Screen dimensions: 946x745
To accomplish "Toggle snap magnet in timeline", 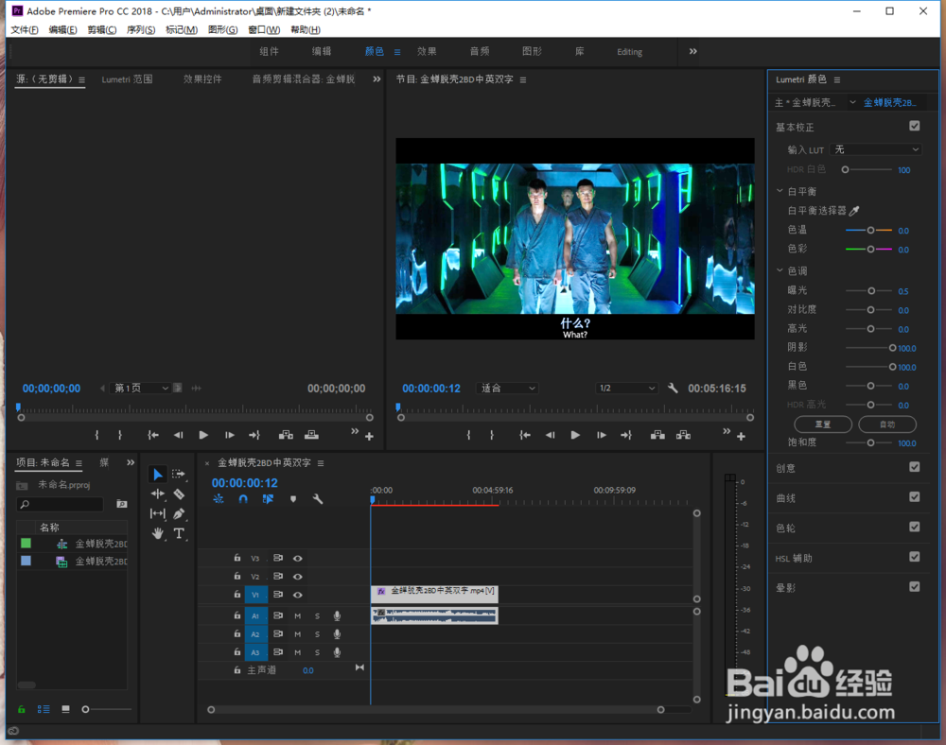I will pos(243,499).
